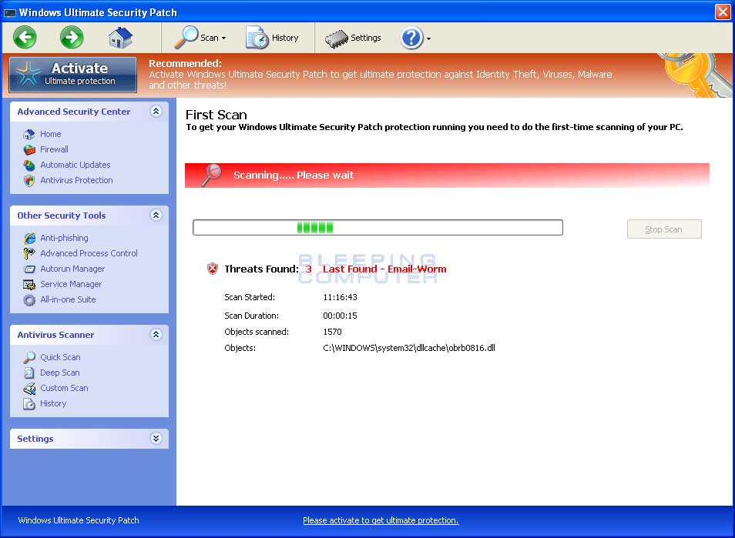This screenshot has width=735, height=538.
Task: Collapse the Advanced Security Center panel
Action: 156,112
